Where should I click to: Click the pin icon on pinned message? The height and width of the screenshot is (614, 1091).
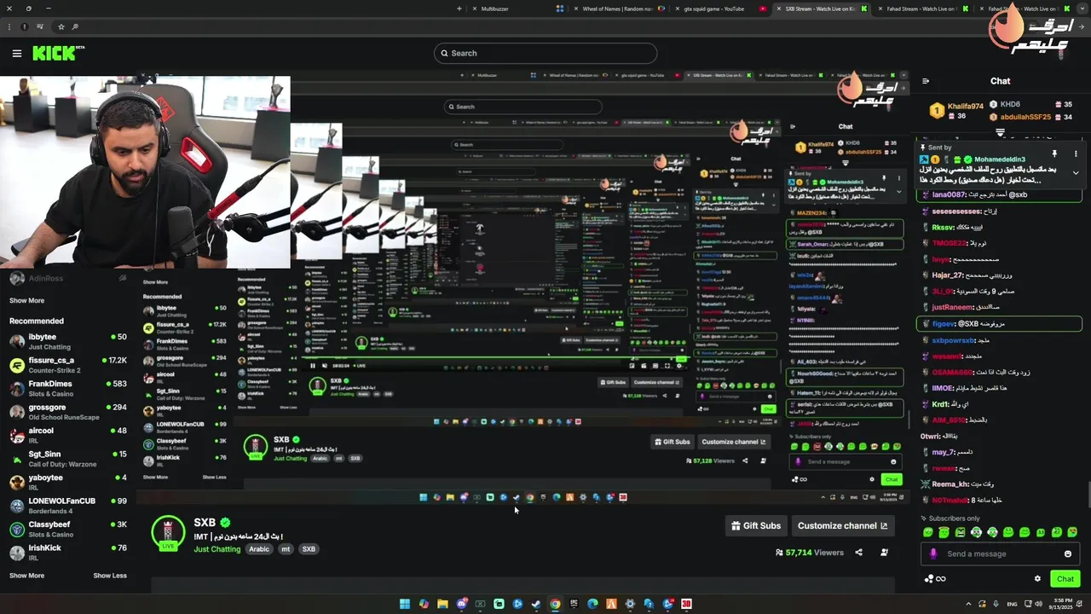point(1054,153)
